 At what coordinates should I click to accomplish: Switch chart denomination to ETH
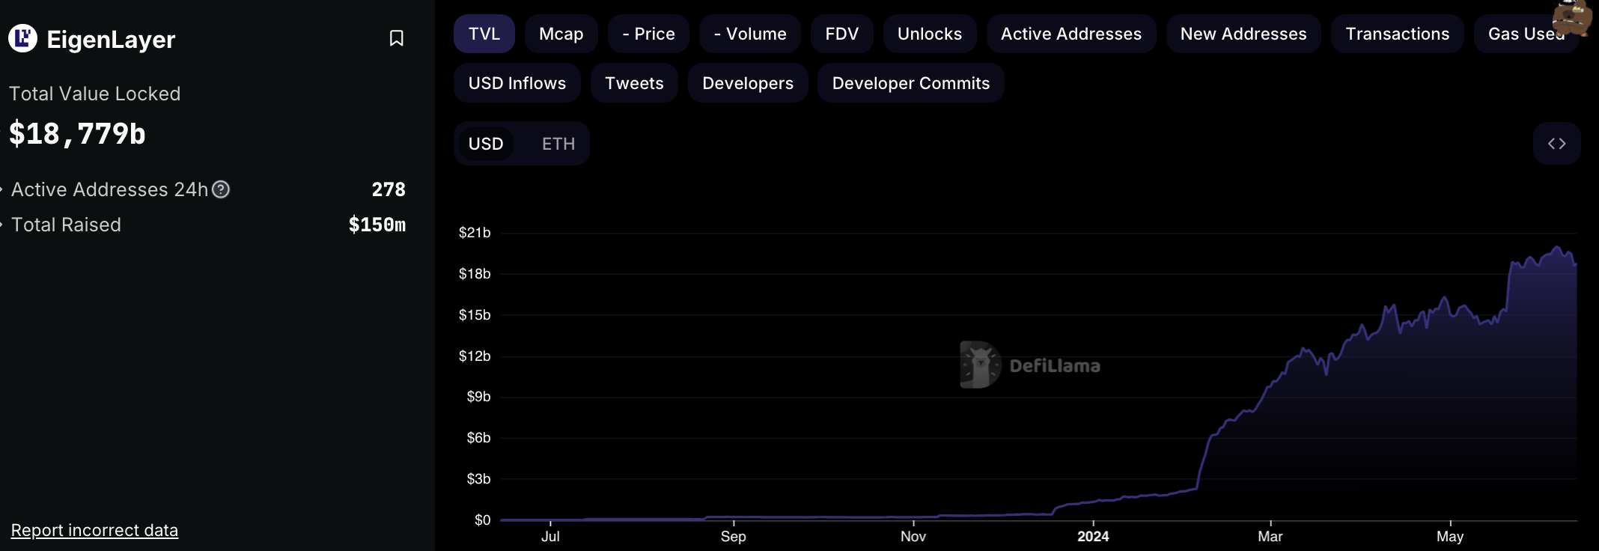coord(558,144)
